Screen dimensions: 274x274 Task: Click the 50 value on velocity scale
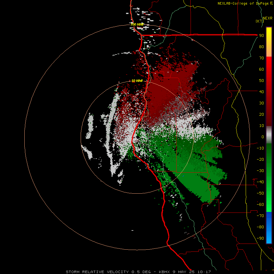click(x=262, y=81)
